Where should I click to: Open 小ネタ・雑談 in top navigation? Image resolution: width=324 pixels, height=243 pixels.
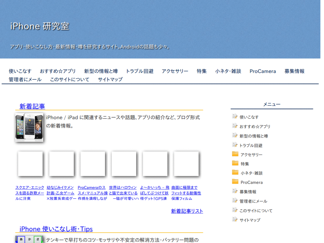coord(228,71)
